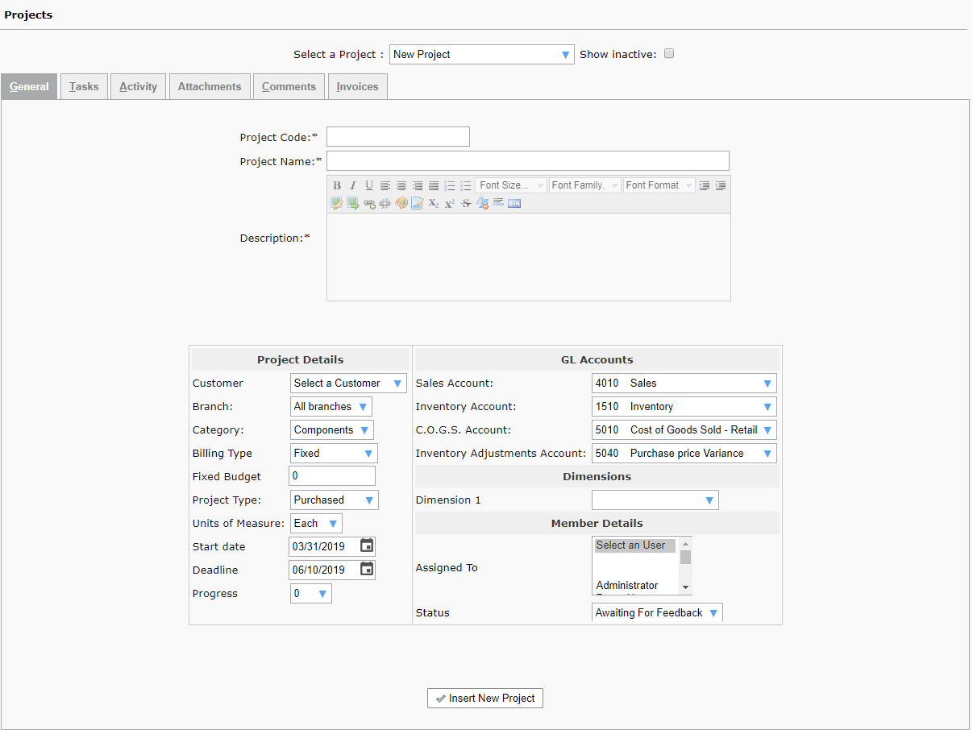Expand the Sales Account dropdown
This screenshot has width=973, height=730.
(x=684, y=384)
